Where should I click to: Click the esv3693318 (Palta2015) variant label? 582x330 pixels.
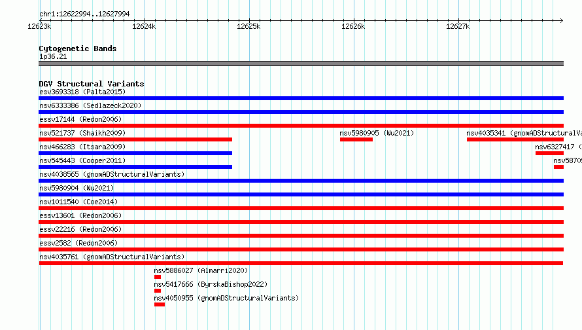point(82,92)
